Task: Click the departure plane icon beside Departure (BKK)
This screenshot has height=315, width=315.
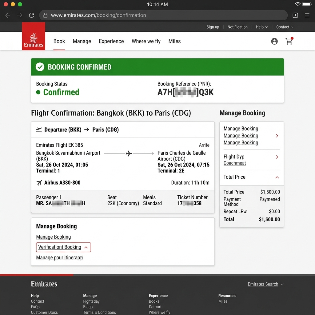Action: tap(39, 130)
